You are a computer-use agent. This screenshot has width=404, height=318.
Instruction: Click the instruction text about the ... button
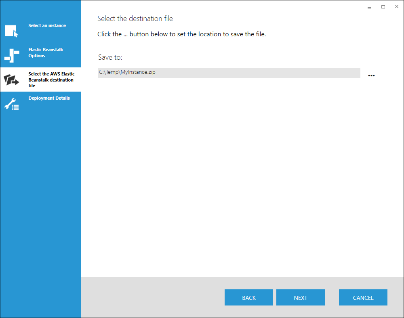click(181, 34)
